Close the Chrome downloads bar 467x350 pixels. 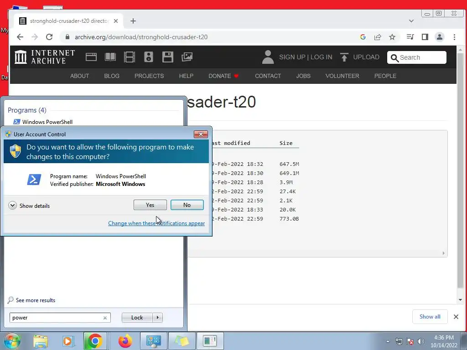456,317
